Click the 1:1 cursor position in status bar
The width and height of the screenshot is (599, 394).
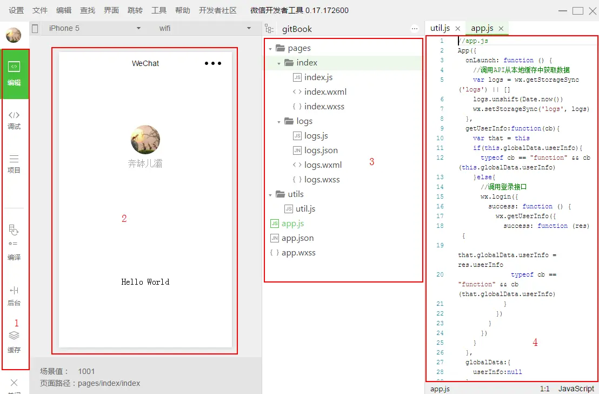click(545, 389)
